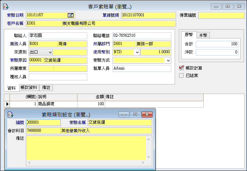Click the 索賠類別設定 window title icon

[x=11, y=114]
